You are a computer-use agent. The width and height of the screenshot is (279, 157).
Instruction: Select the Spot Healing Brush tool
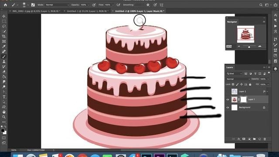click(4, 51)
